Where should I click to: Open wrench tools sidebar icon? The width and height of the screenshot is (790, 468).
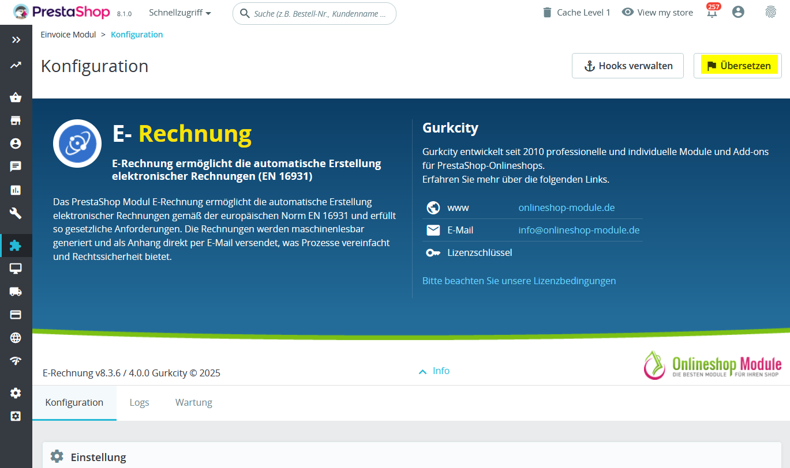pyautogui.click(x=16, y=213)
